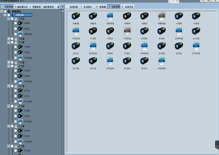
Task: Tick the checkbox for 210VGA in the tree
Action: (x=16, y=81)
